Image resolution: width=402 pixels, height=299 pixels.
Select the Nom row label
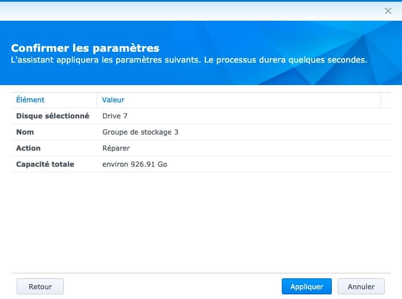coord(25,132)
